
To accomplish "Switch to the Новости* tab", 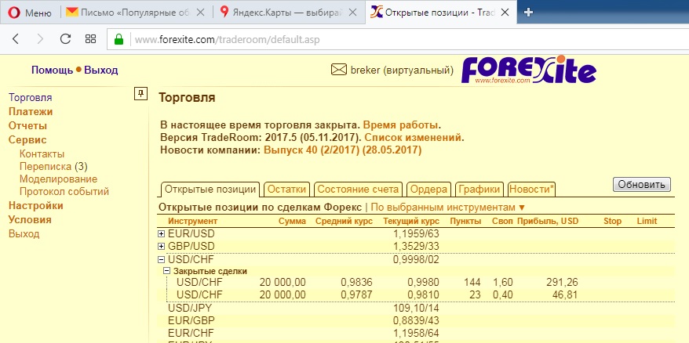I will tap(532, 190).
